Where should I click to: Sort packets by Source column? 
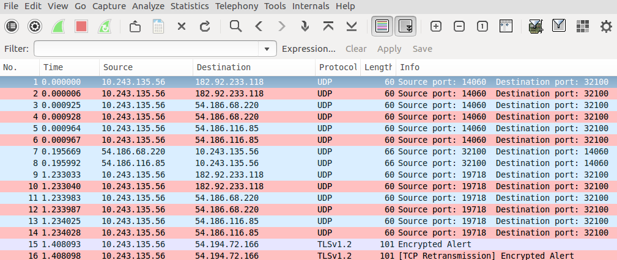pyautogui.click(x=146, y=67)
